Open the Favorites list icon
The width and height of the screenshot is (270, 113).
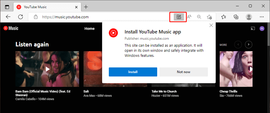pyautogui.click(x=224, y=17)
